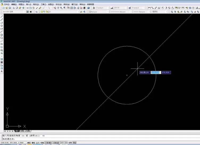The height and width of the screenshot is (145, 200).
Task: Toggle 栅格 grid display in status bar
Action: click(33, 143)
